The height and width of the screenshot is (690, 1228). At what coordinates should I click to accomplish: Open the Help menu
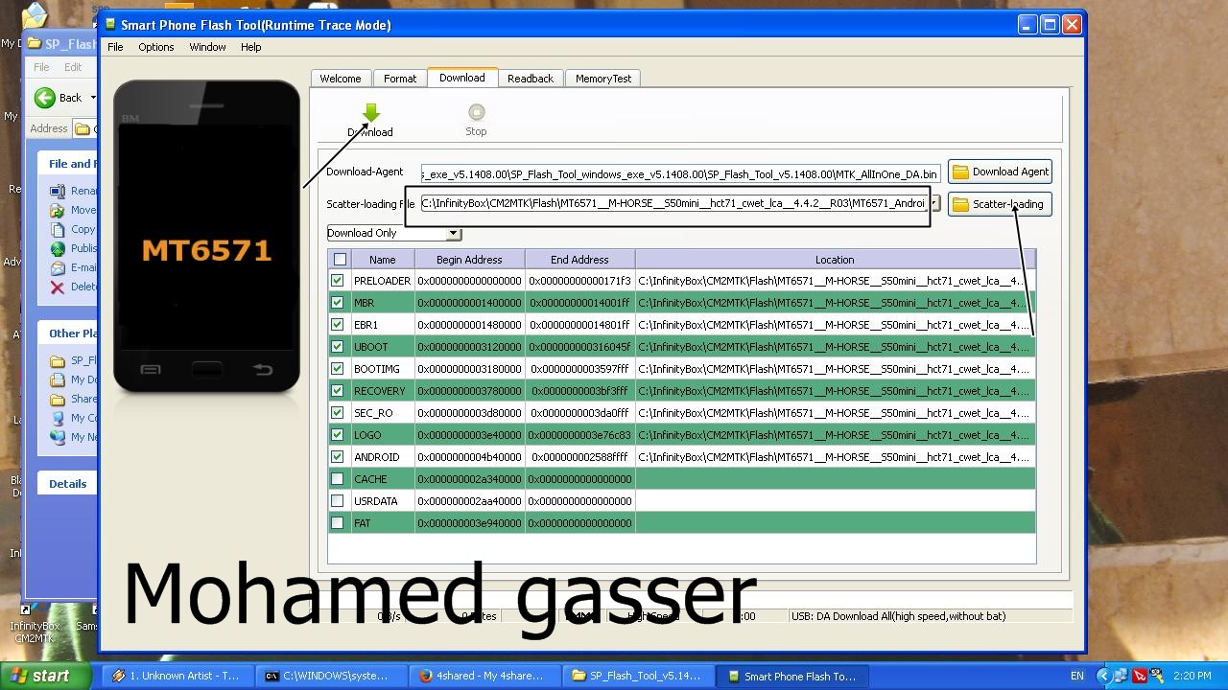coord(251,47)
